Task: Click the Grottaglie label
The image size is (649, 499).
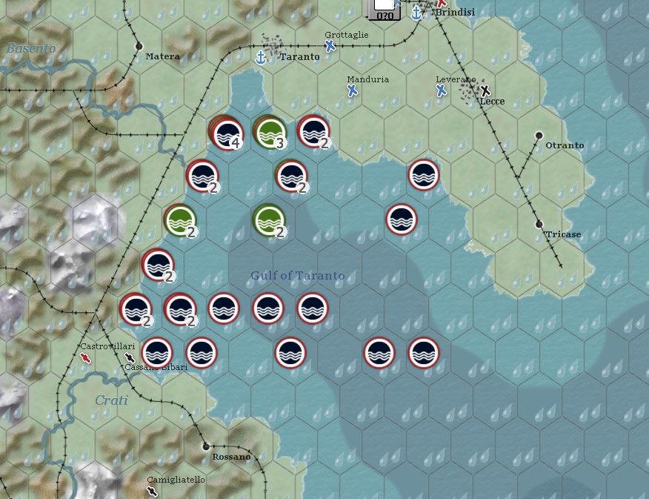Action: 347,35
